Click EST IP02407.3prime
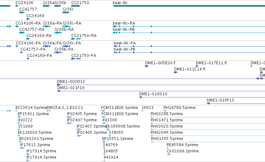This screenshot has height=162, width=265. tap(79, 129)
